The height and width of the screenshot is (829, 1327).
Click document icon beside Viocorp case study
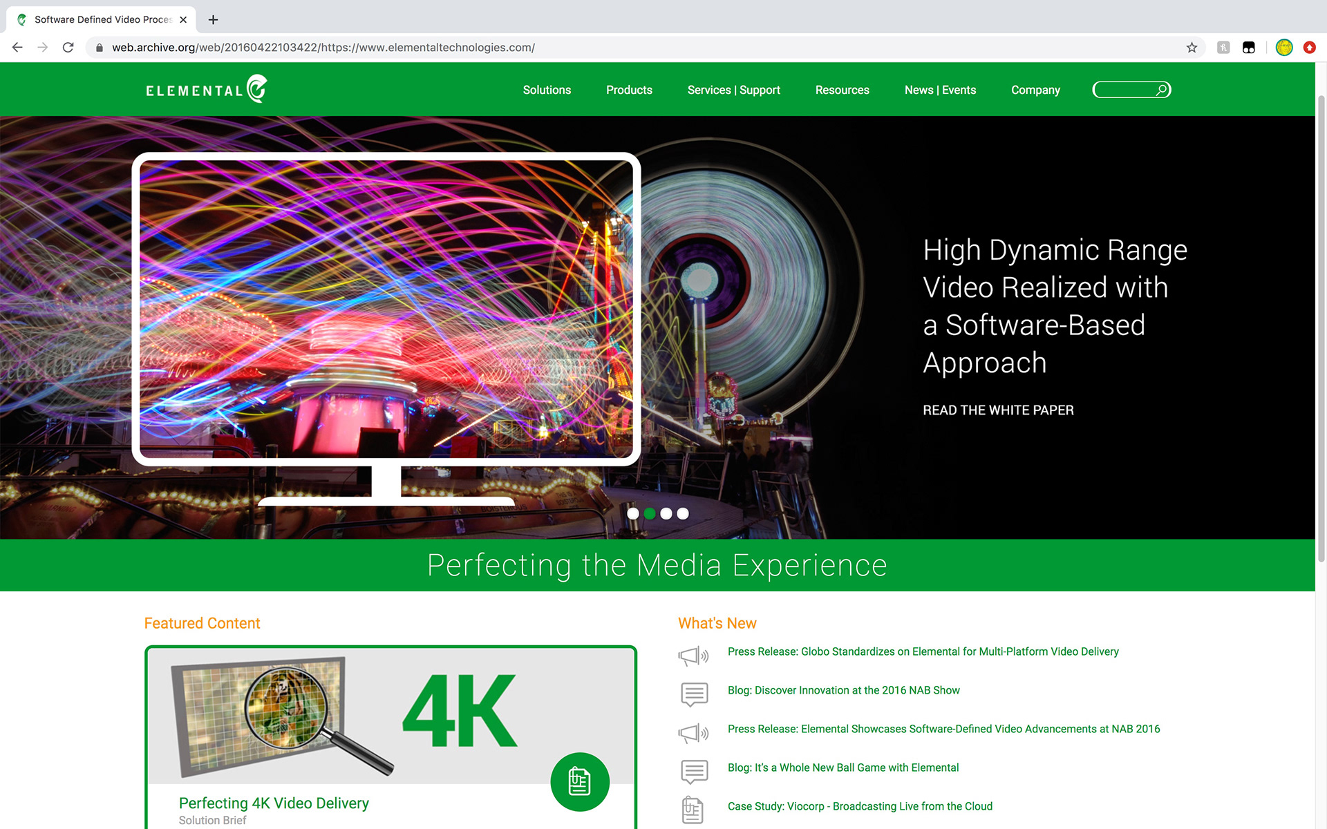tap(693, 810)
